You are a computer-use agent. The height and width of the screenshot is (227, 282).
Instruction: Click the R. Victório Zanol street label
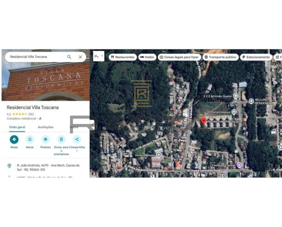click(149, 144)
